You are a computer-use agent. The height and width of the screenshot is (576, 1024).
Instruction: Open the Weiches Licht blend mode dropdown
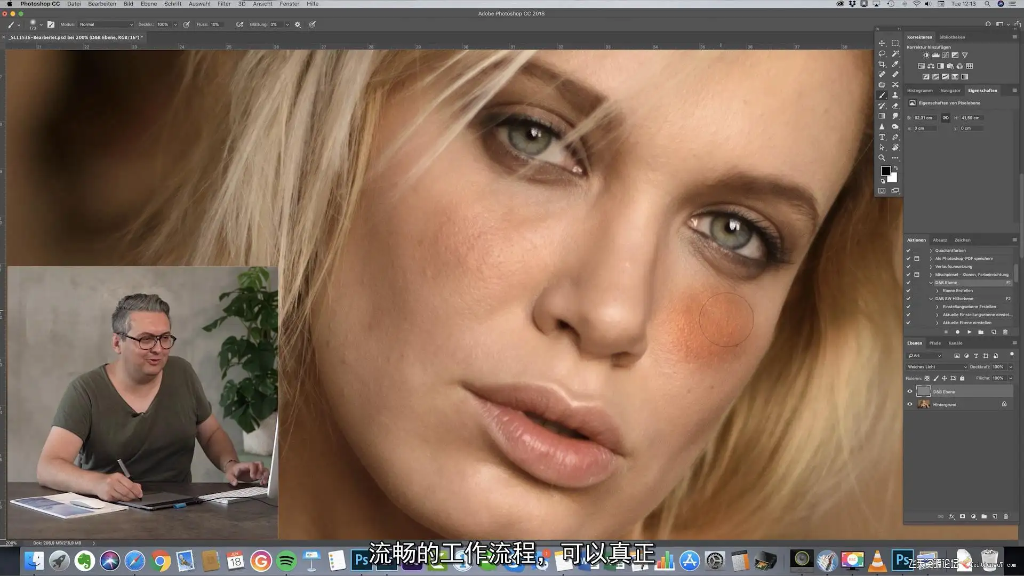point(937,367)
